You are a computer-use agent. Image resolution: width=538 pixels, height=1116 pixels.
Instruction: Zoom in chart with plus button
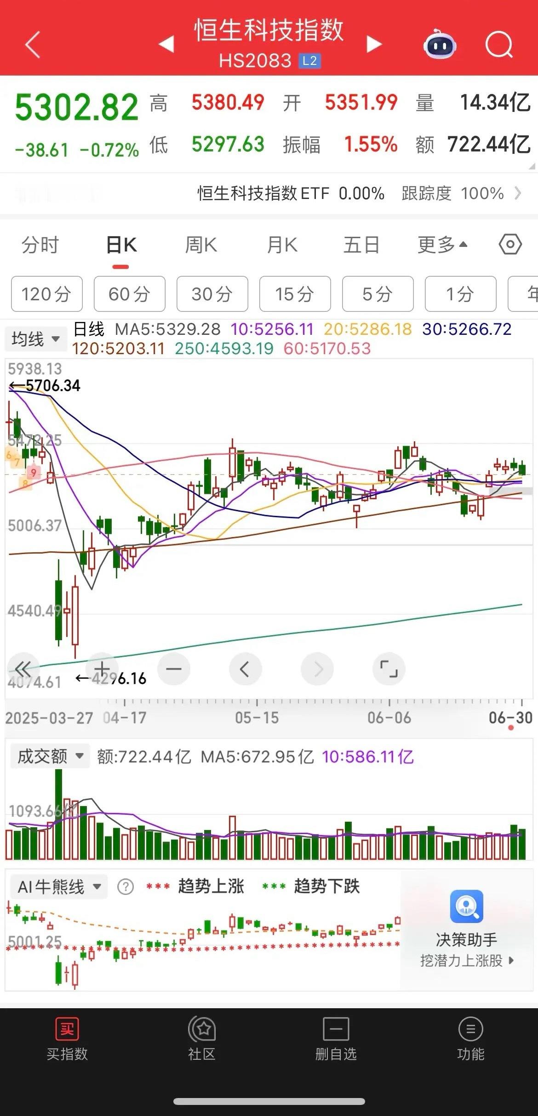102,668
